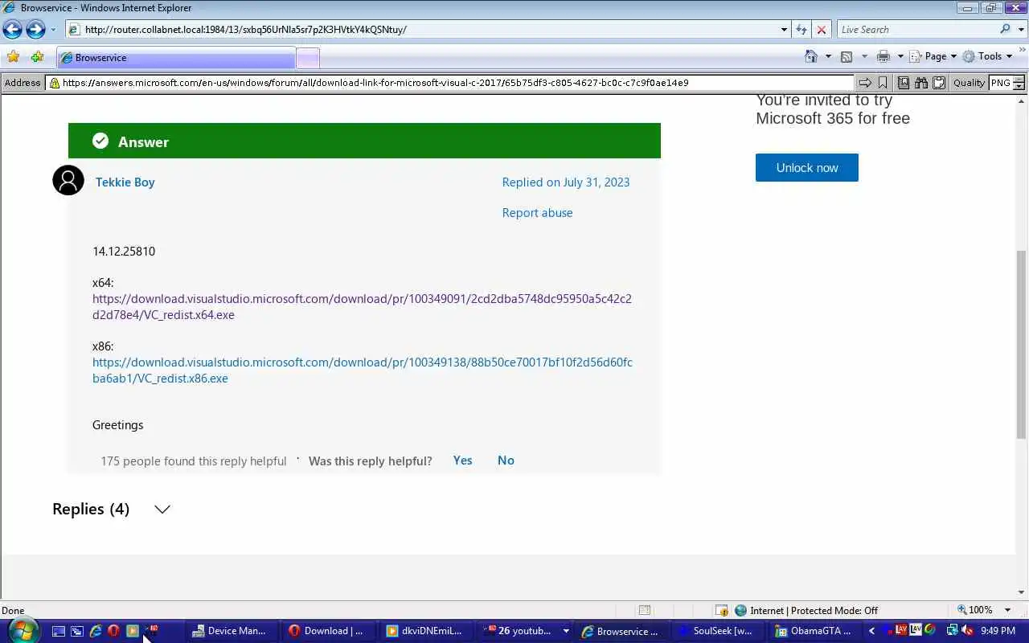Mark reply as not helpful with No

(506, 460)
